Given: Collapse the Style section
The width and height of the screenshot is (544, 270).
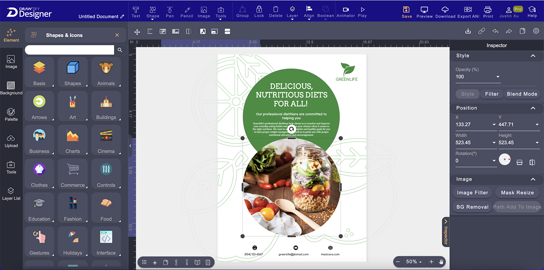Looking at the screenshot, I should point(533,56).
